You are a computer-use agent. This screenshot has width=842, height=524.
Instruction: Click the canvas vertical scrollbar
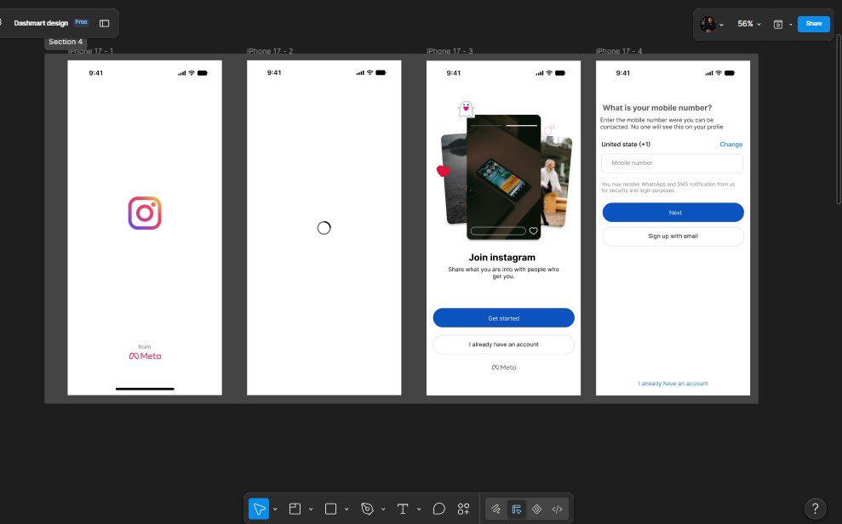click(x=839, y=119)
